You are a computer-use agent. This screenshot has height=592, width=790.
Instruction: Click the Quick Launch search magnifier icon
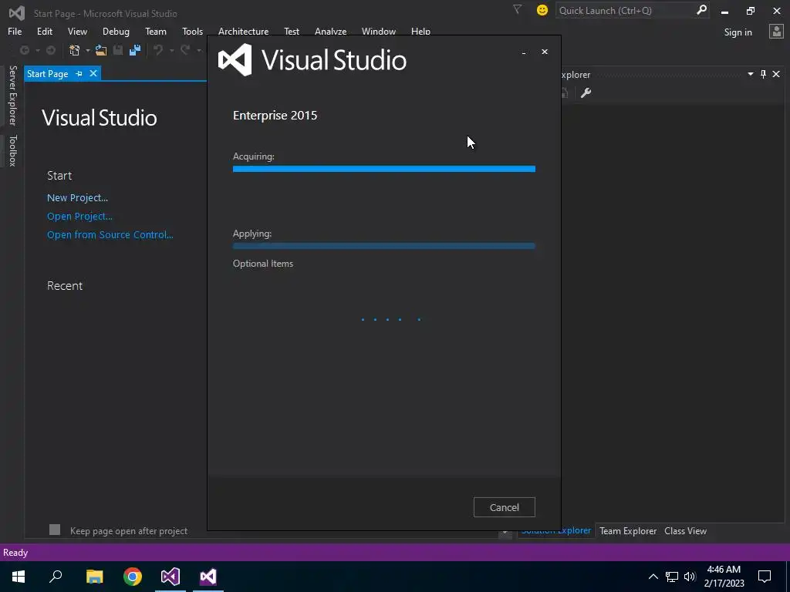click(701, 10)
